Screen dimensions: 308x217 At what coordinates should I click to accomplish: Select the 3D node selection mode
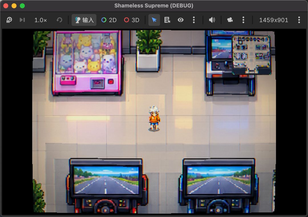pyautogui.click(x=131, y=20)
